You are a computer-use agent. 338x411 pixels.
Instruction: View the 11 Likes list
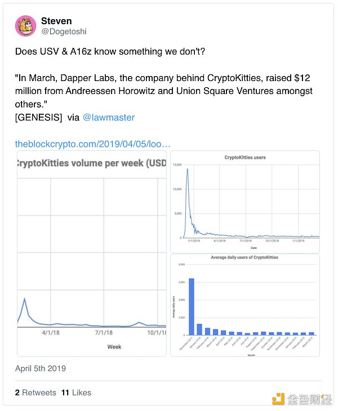pos(76,392)
